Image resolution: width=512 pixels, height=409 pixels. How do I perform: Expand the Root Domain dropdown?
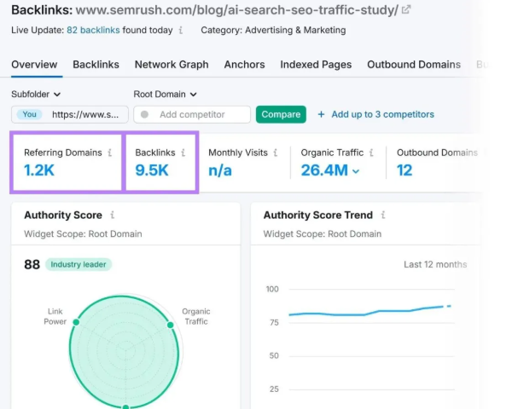point(165,95)
